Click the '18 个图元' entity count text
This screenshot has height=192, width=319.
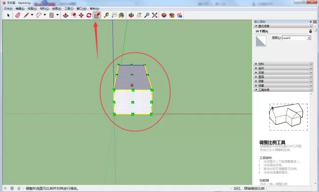(x=262, y=31)
